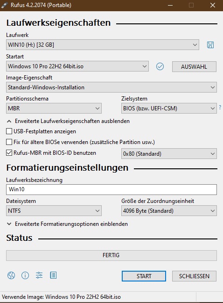The image size is (223, 303).
Task: Click the save drive image icon
Action: click(210, 45)
